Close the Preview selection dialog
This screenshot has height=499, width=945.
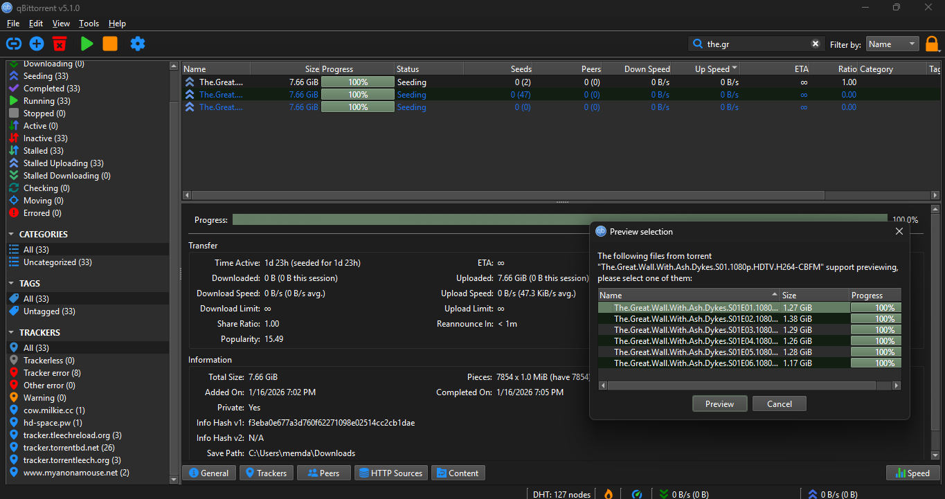899,232
